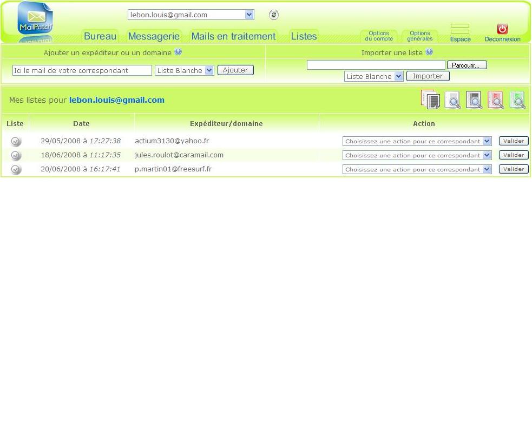View the white list magnifier icon
The width and height of the screenshot is (532, 438).
(x=452, y=100)
